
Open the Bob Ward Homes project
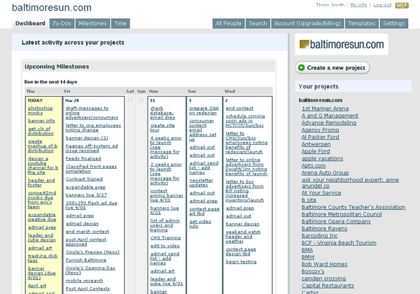(325, 265)
